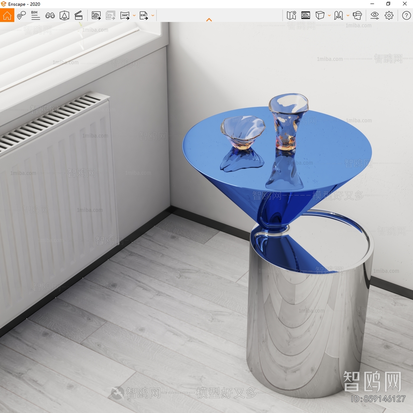Click the 360° mono panorama export
The width and height of the screenshot is (413, 413).
125,15
